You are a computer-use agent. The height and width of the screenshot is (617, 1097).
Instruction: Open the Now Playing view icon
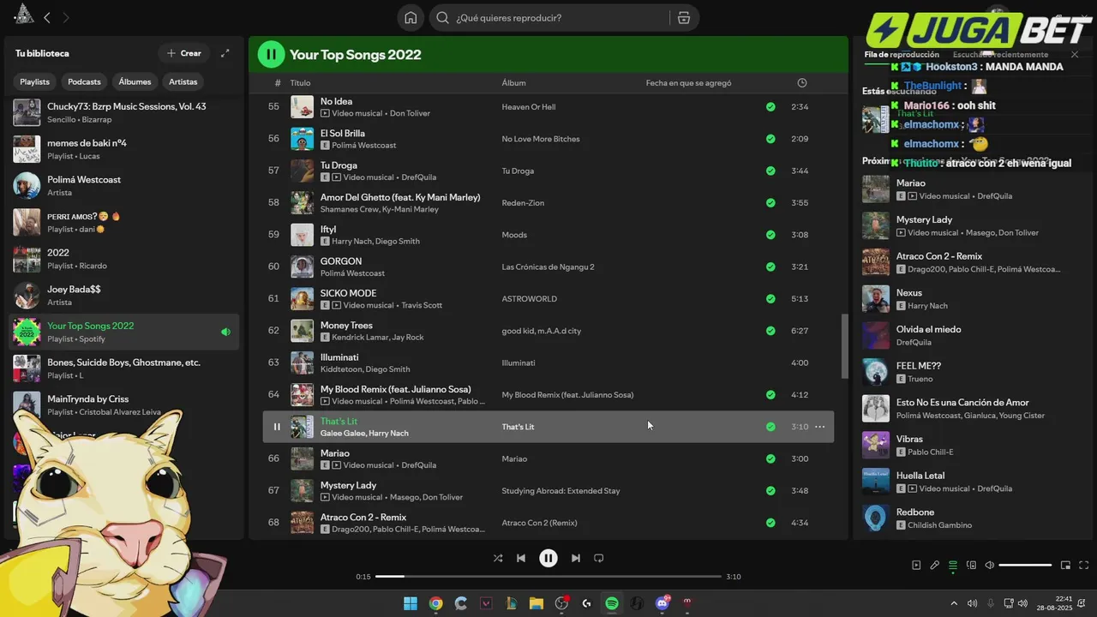point(916,566)
